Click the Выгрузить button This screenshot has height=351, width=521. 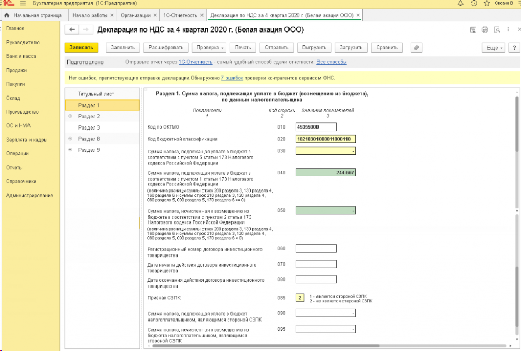314,47
